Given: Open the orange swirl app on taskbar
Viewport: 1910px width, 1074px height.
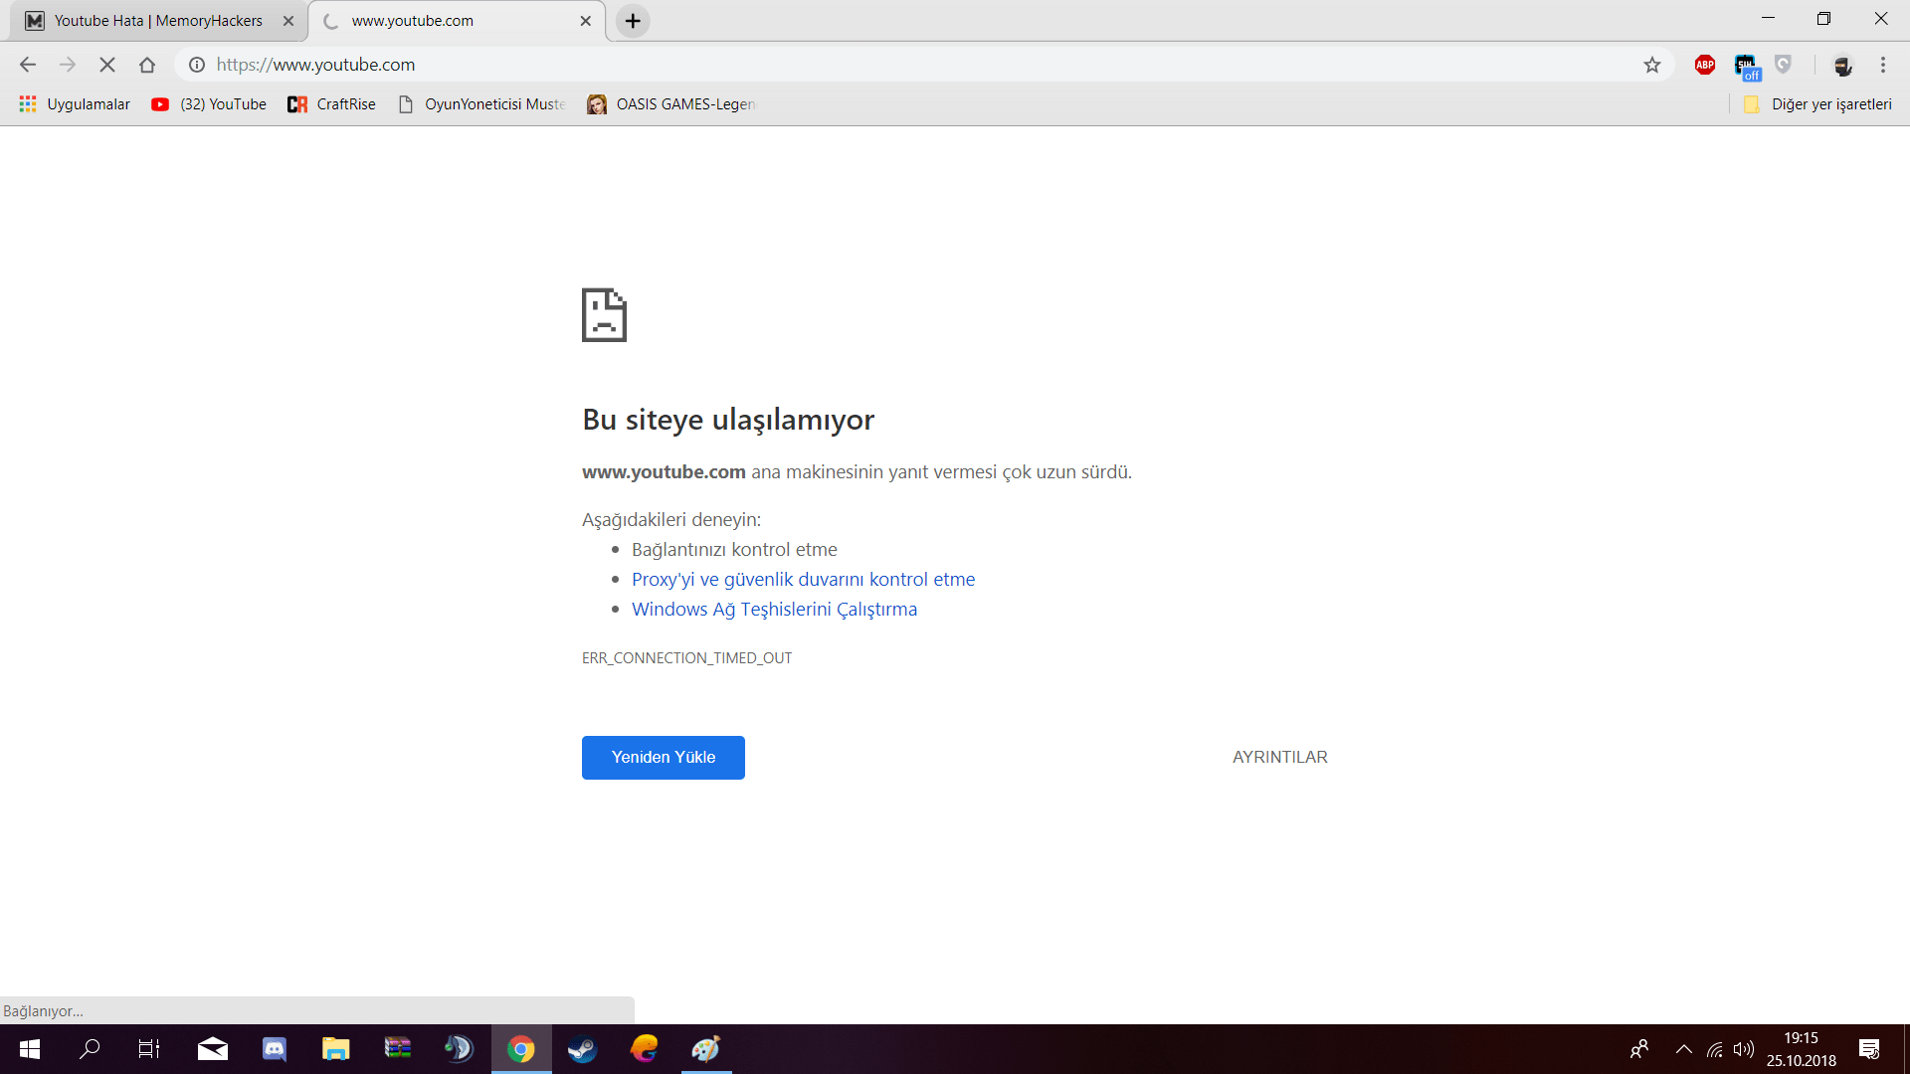Looking at the screenshot, I should (x=645, y=1049).
